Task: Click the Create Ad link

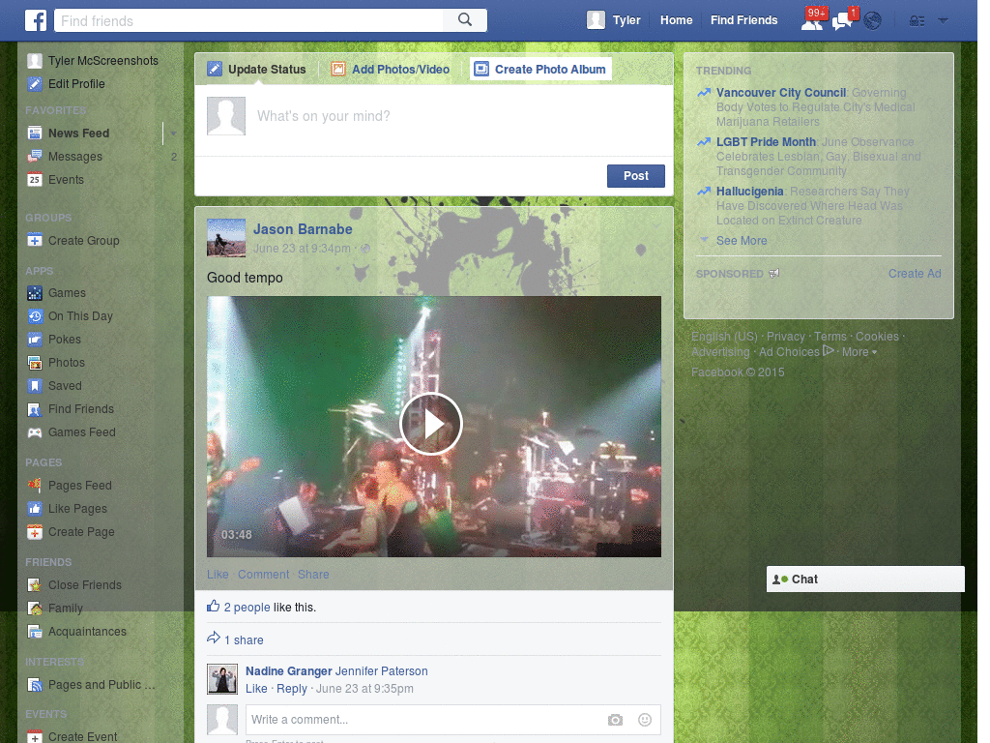Action: tap(915, 274)
